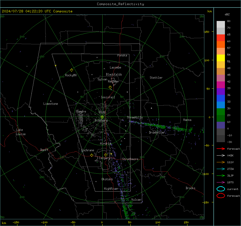Click the dBZ legend heading
The image size is (241, 226).
coord(227,15)
